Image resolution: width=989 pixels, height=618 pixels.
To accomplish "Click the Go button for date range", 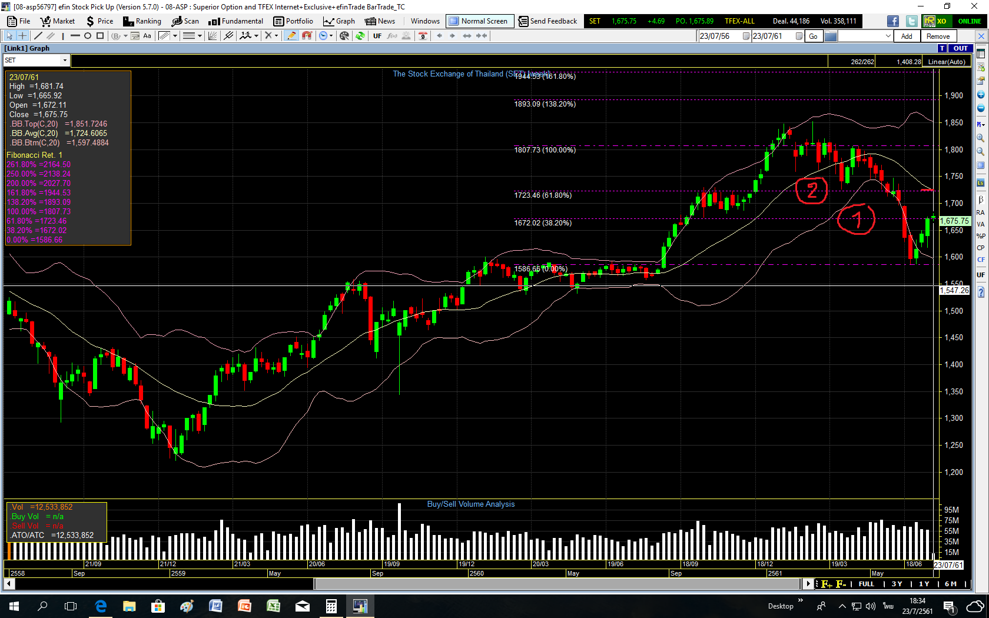I will click(813, 36).
